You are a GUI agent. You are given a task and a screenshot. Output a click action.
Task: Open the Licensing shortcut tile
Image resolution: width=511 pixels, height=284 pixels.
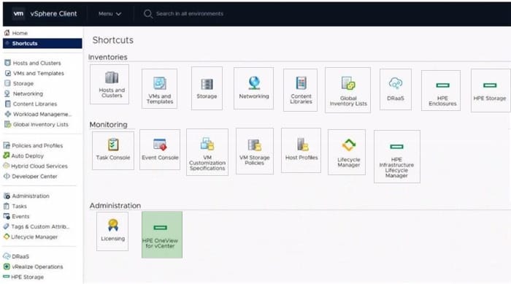pos(112,231)
